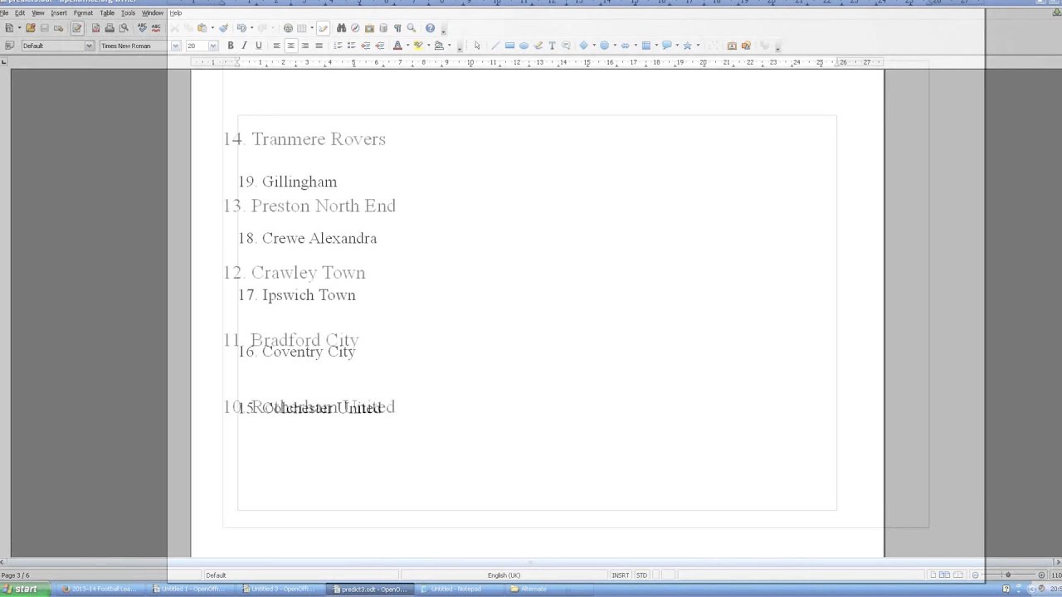This screenshot has width=1062, height=597.
Task: Toggle numbered list icon
Action: click(338, 46)
